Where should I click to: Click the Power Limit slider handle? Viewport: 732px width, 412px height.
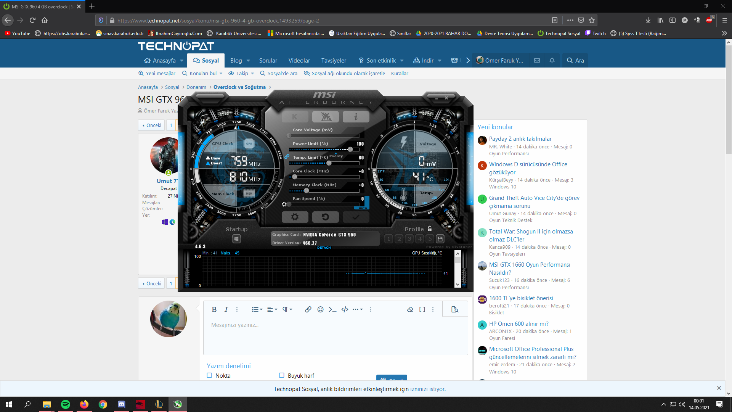point(350,150)
